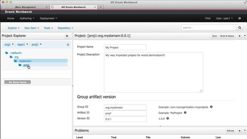
Task: Open the Project Explorer gear settings
Action: [x=67, y=36]
